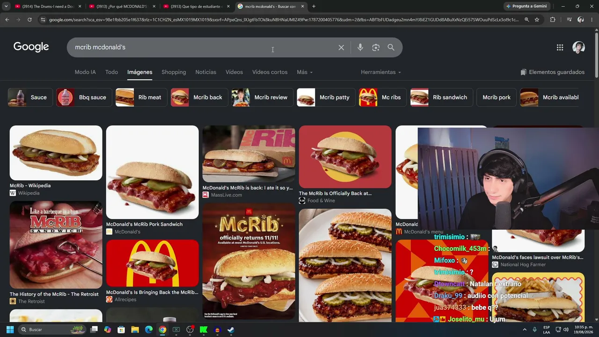
Task: Open the McRib officially returns 11/11 image
Action: pyautogui.click(x=248, y=262)
